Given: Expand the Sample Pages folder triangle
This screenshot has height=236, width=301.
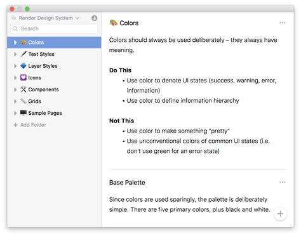Looking at the screenshot, I should (15, 113).
